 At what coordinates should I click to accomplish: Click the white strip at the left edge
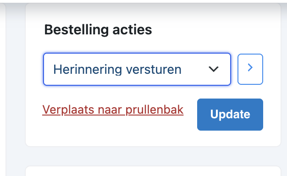(x=3, y=90)
